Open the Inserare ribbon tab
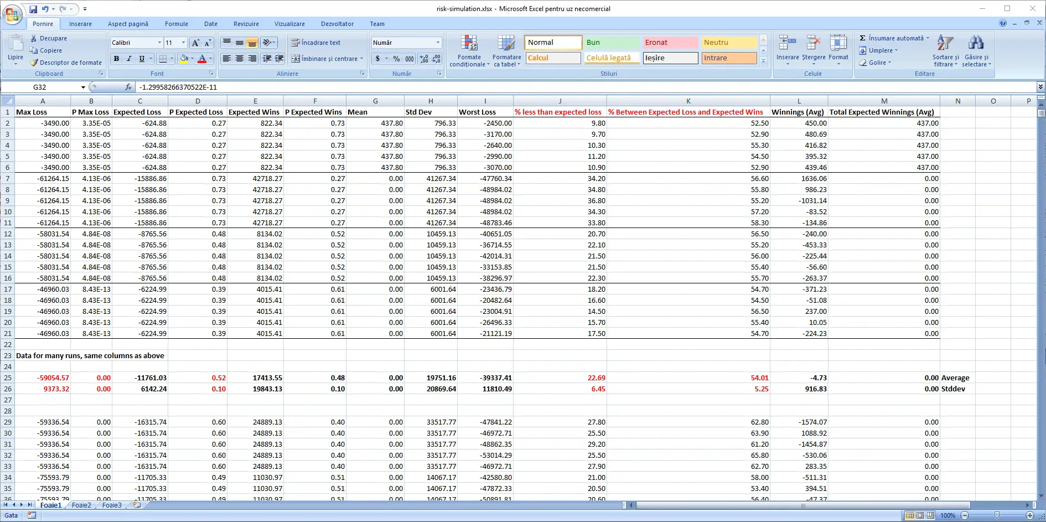The height and width of the screenshot is (522, 1046). (x=81, y=24)
